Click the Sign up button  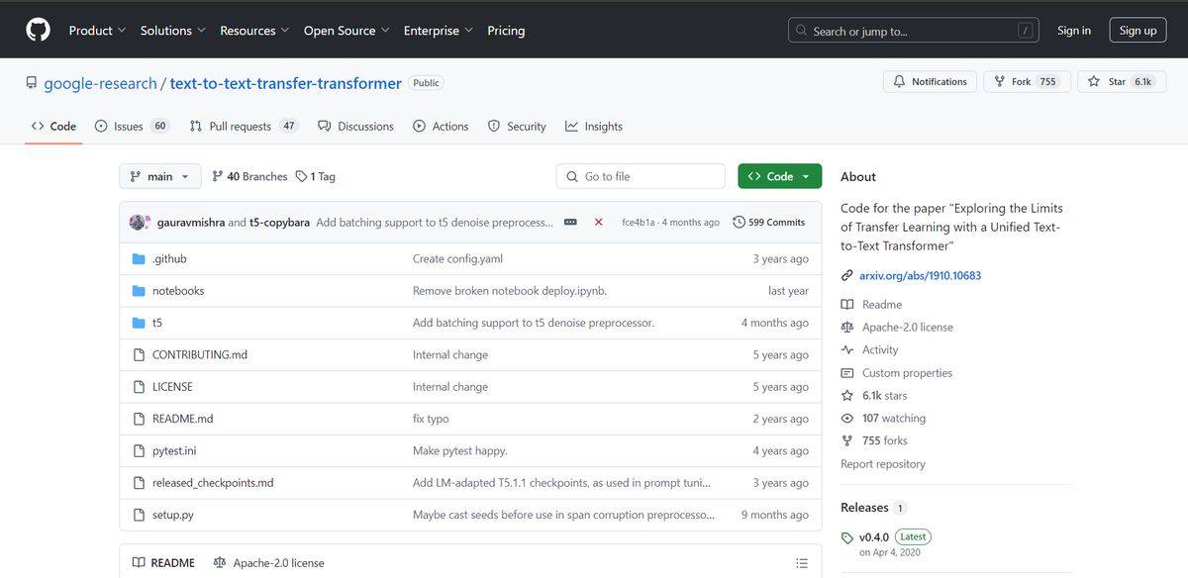point(1138,31)
